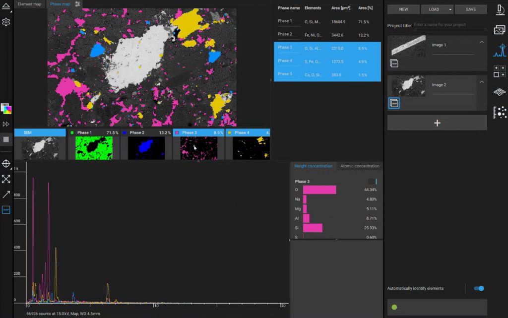The width and height of the screenshot is (508, 318).
Task: Collapse the Image 1 entry
Action: pos(481,42)
